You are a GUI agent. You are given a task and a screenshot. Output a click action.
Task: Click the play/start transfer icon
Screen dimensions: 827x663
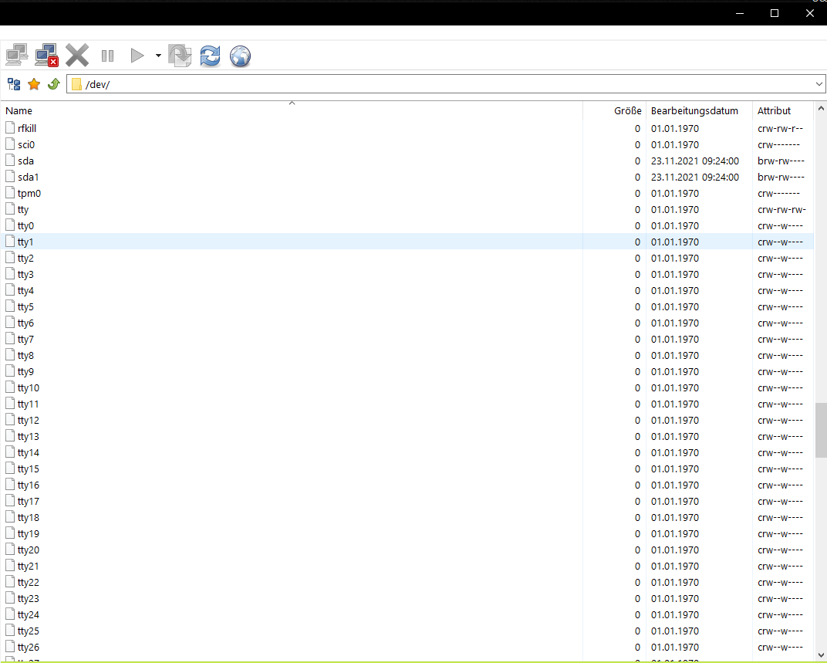tap(137, 56)
